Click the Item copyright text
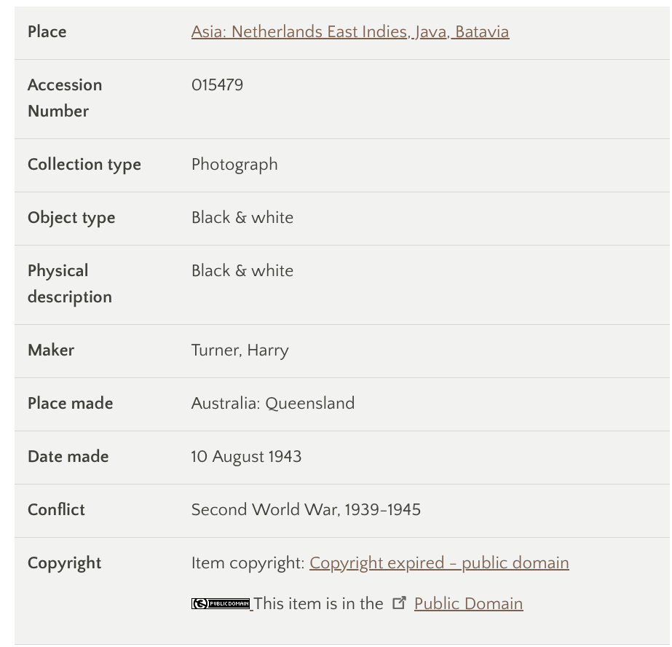The image size is (672, 647). [x=248, y=563]
